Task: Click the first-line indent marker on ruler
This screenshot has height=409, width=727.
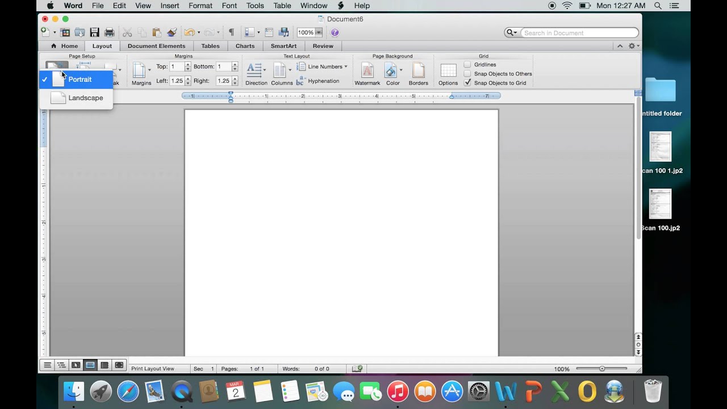Action: pos(231,93)
